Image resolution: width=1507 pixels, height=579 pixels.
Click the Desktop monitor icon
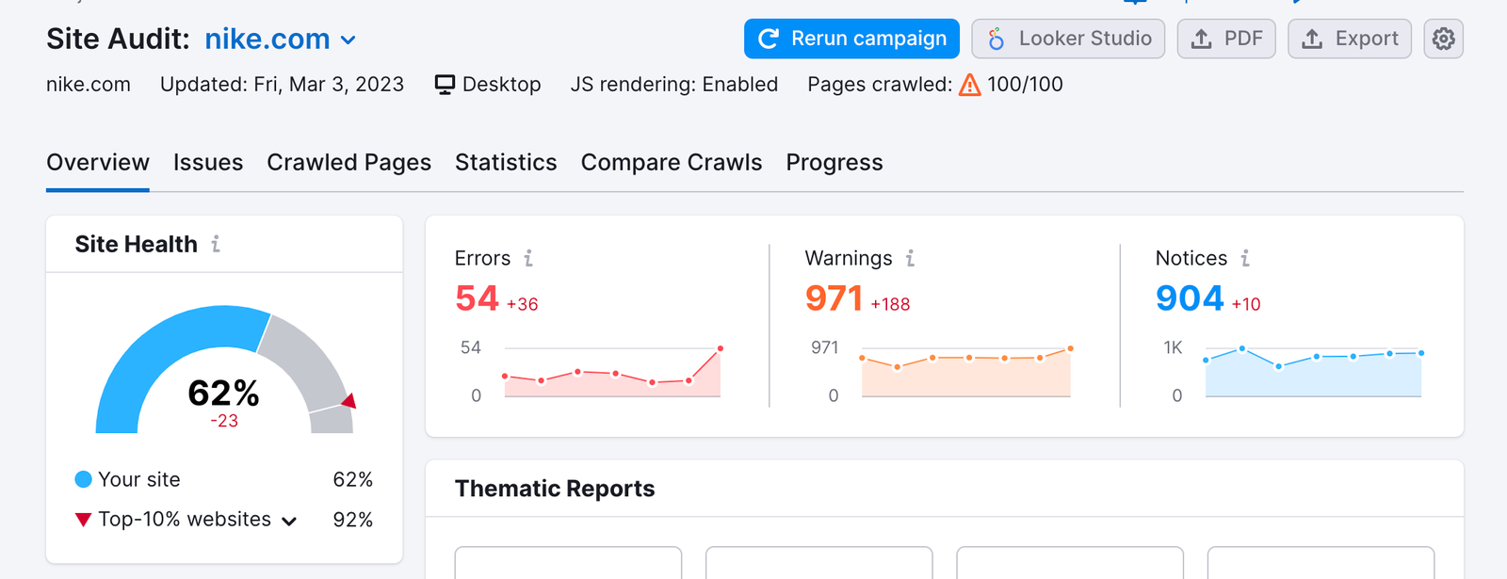pos(445,85)
